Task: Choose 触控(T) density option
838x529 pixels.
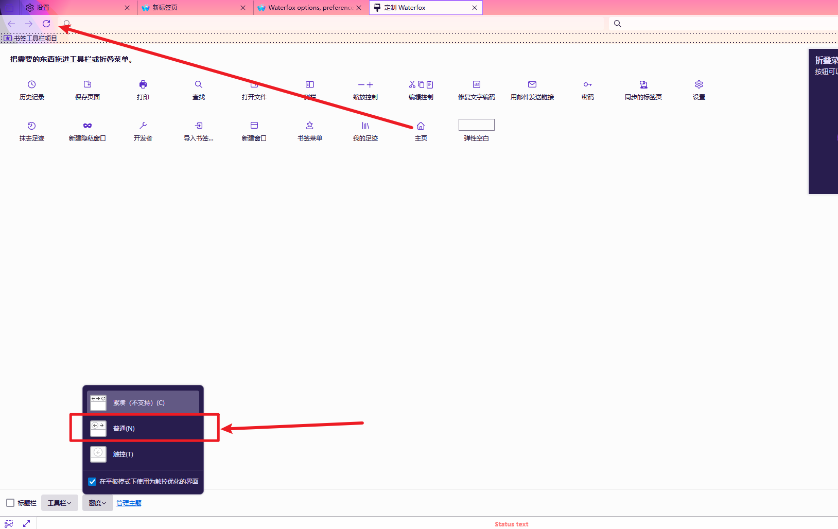Action: pos(143,454)
